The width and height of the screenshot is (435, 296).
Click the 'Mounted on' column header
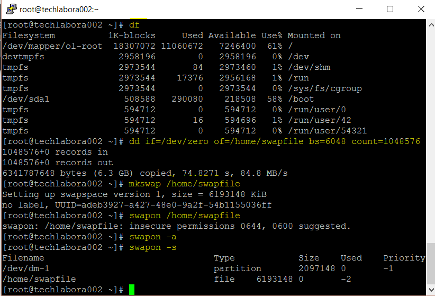click(x=314, y=35)
